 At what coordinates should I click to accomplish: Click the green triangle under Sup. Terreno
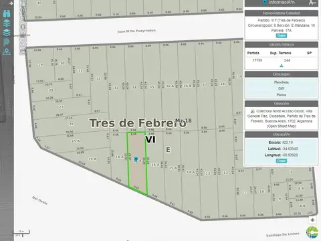pyautogui.click(x=282, y=66)
